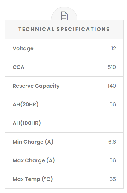The image size is (127, 193).
Task: Click the AH(100HR) label
Action: 27,123
